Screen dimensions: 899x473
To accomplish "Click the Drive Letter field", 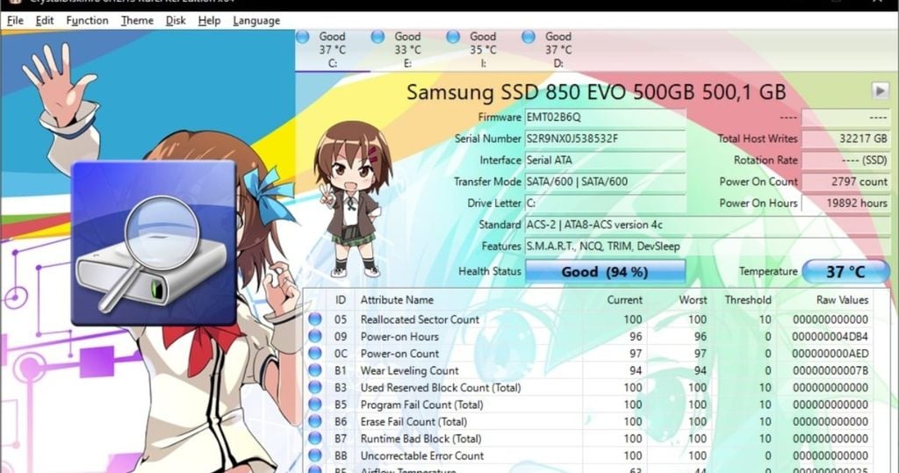I will pos(606,203).
